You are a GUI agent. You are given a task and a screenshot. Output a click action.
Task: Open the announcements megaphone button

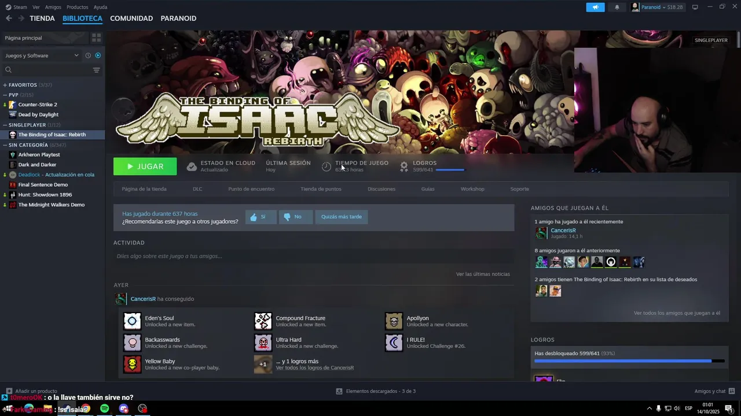tap(595, 7)
